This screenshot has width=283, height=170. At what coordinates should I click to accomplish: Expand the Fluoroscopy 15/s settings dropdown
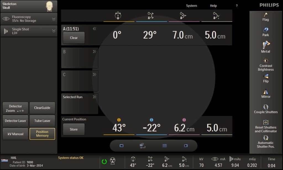tap(54, 19)
